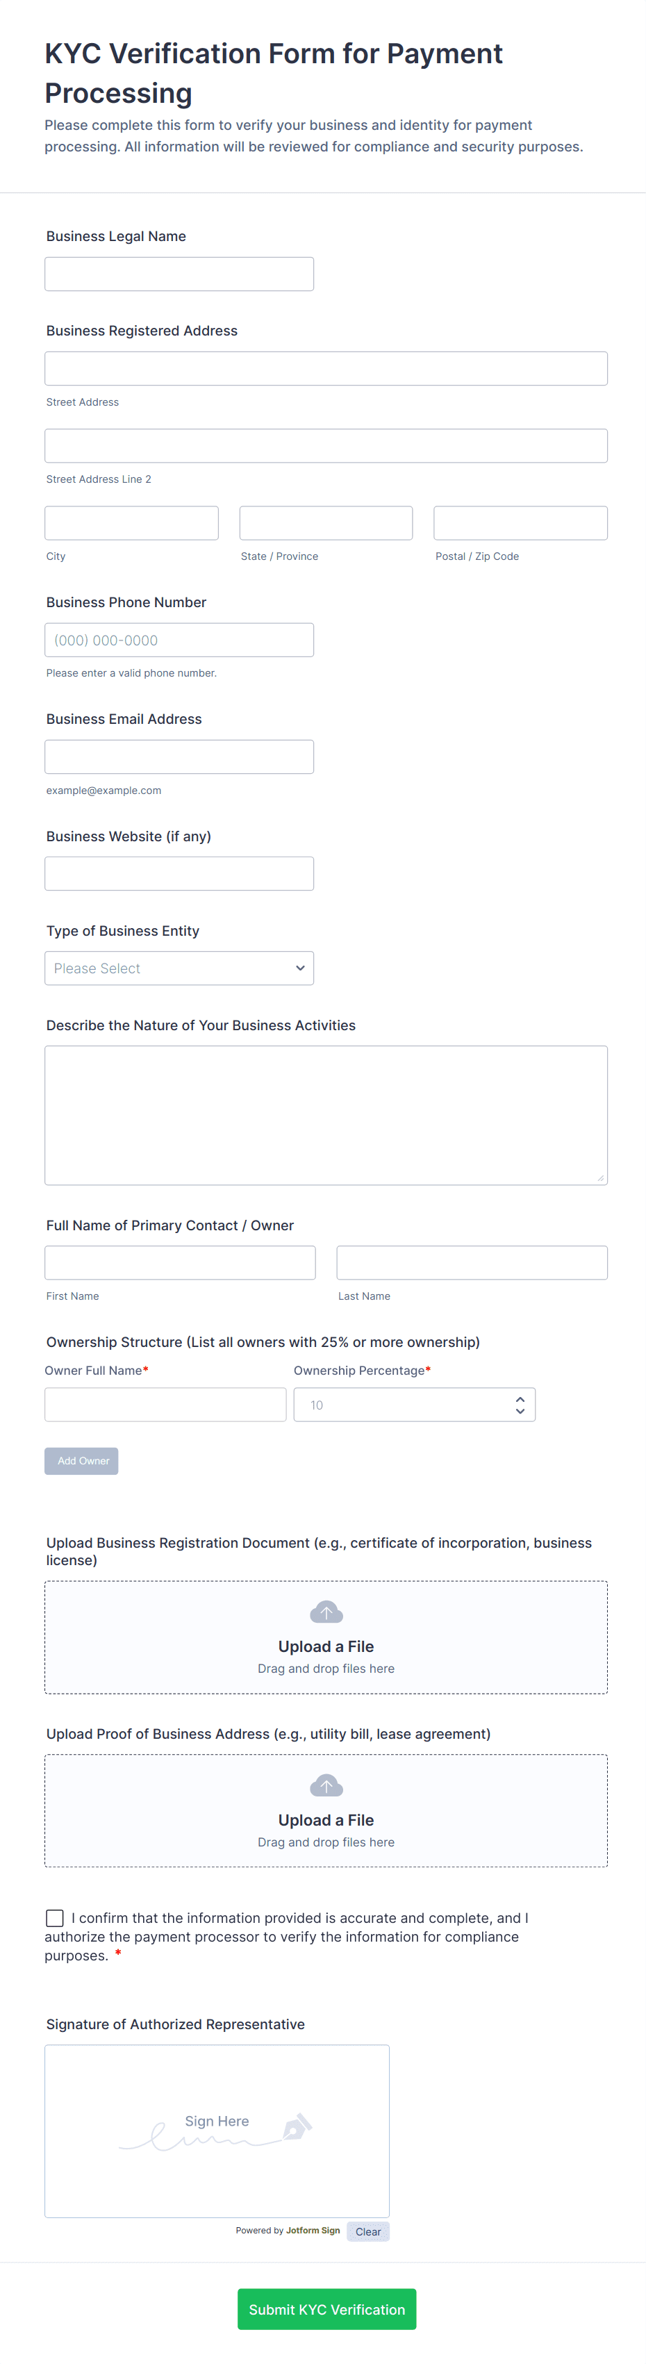Click the business activities description textarea
The image size is (646, 2364).
pos(326,1115)
